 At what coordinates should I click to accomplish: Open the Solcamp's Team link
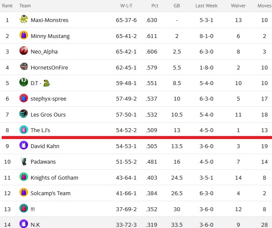pos(50,193)
